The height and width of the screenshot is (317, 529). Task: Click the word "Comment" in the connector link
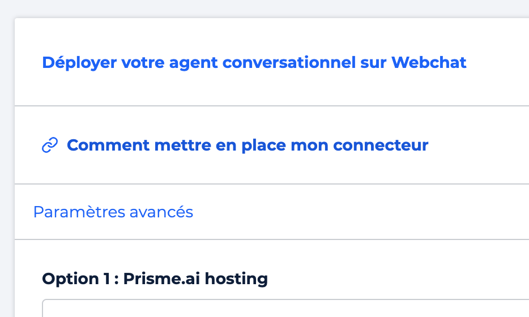point(108,145)
